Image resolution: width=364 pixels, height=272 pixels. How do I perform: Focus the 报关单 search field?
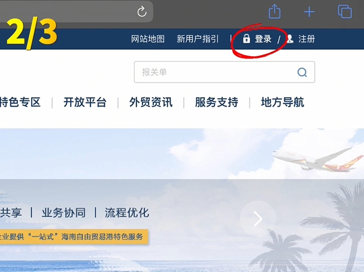tap(225, 72)
